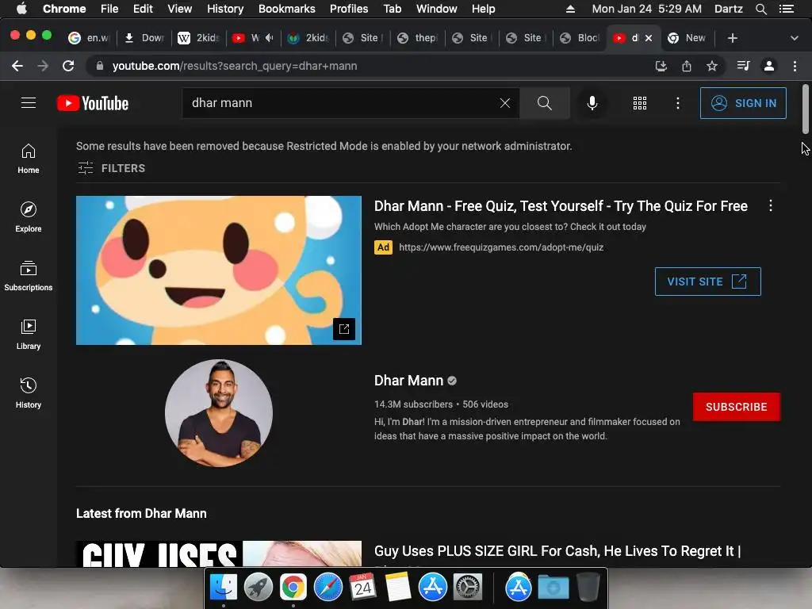Open Launchpad from the Dock
The width and height of the screenshot is (812, 609).
pos(259,588)
